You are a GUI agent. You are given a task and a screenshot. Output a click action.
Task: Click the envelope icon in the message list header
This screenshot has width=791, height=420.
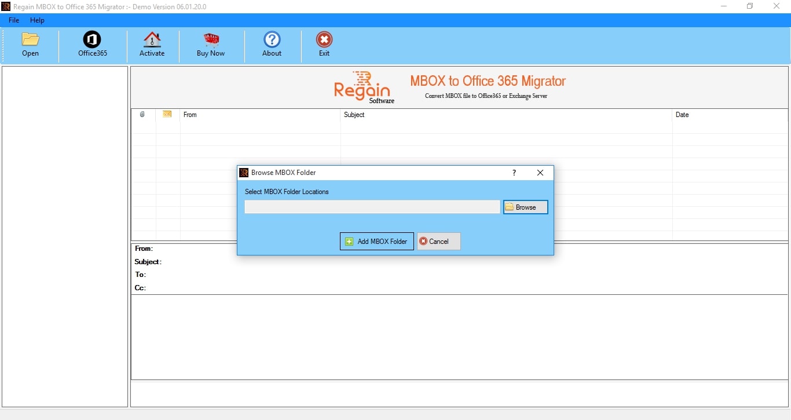coord(167,114)
